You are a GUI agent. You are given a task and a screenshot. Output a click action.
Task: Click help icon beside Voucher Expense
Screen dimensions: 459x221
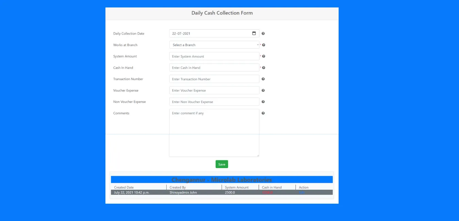click(263, 90)
